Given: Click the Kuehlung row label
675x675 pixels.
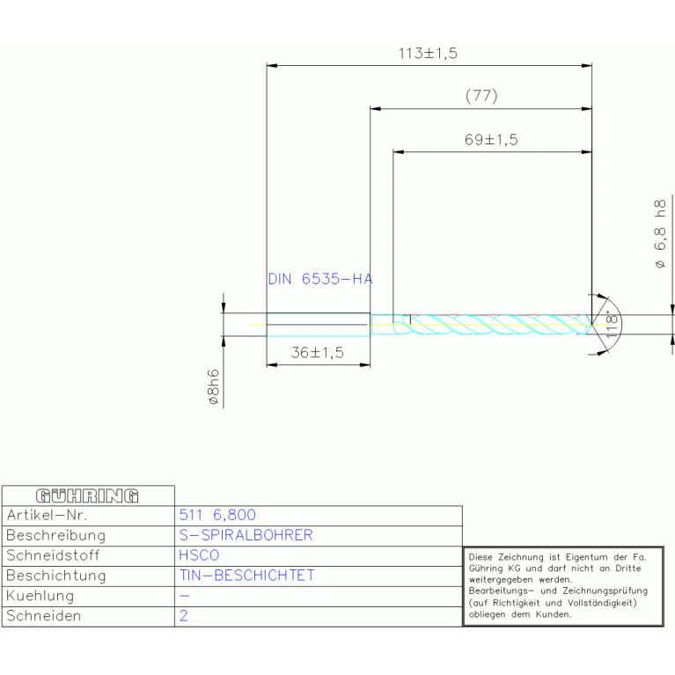Looking at the screenshot, I should point(40,596).
